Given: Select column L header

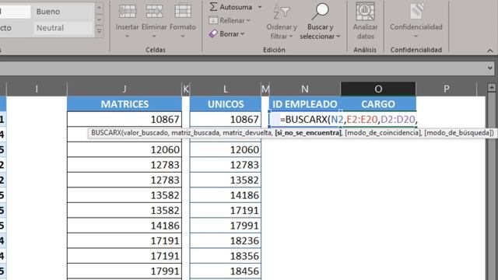Looking at the screenshot, I should point(226,89).
